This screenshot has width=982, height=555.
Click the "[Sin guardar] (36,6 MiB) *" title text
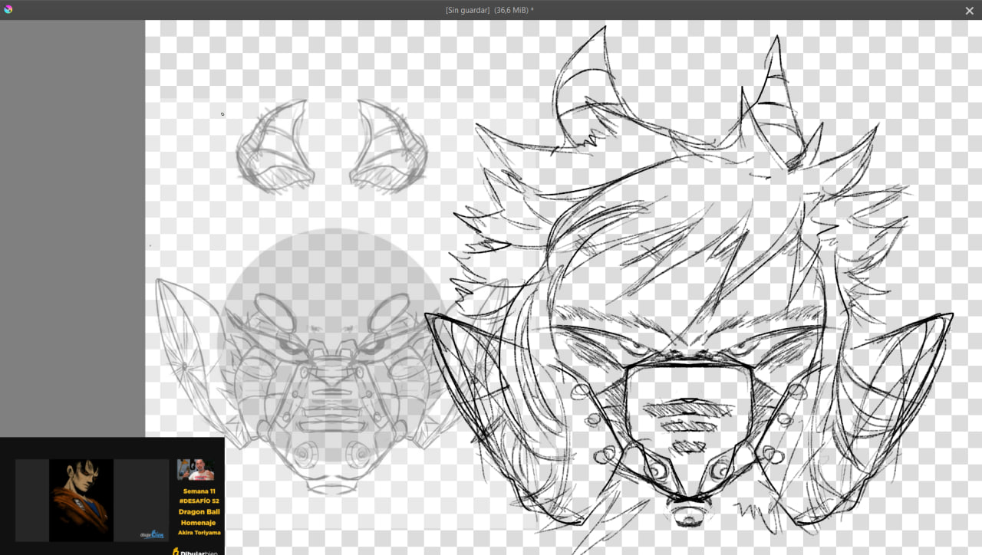click(x=489, y=10)
